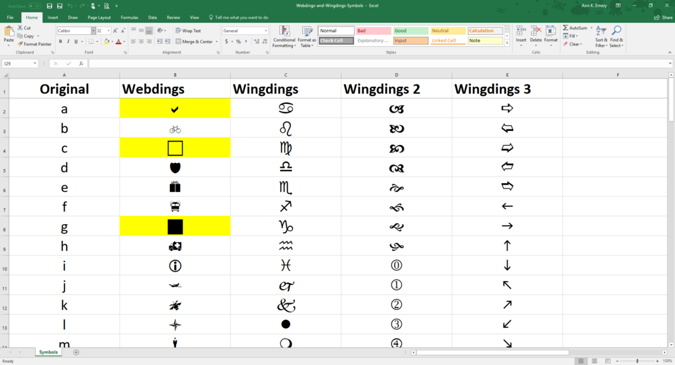Expand the Name Box dropdown arrow

35,64
